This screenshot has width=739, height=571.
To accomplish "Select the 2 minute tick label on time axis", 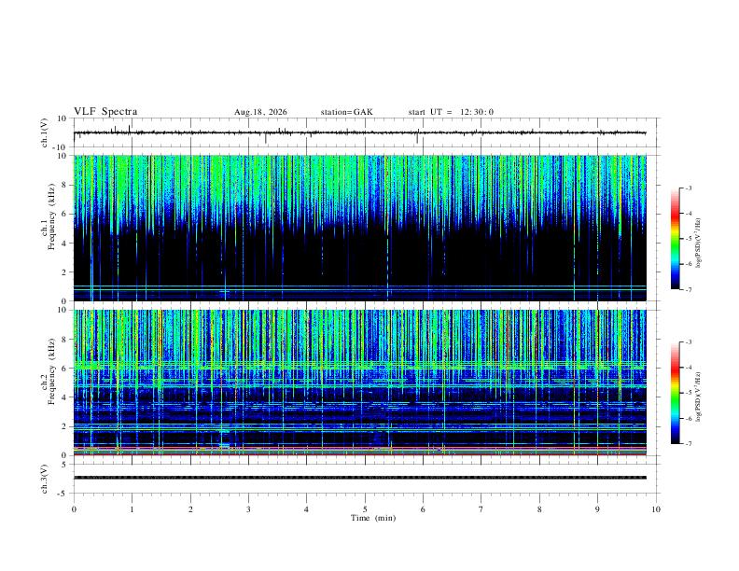I will coord(190,509).
